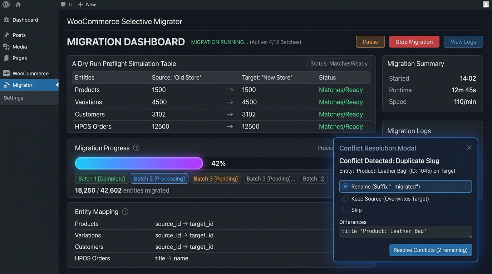Click the Differences text field
492x274 pixels.
(x=405, y=232)
